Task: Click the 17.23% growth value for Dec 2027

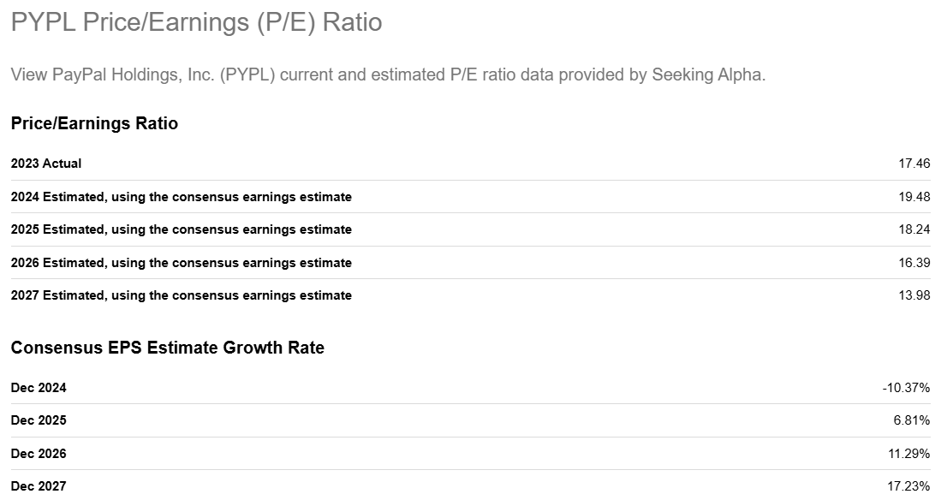Action: click(909, 486)
